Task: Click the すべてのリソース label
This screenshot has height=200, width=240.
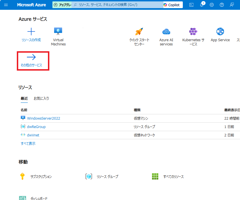Action: tap(174, 176)
